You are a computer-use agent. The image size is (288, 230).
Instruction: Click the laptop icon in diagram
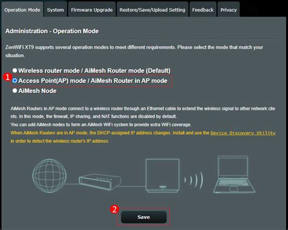234,174
